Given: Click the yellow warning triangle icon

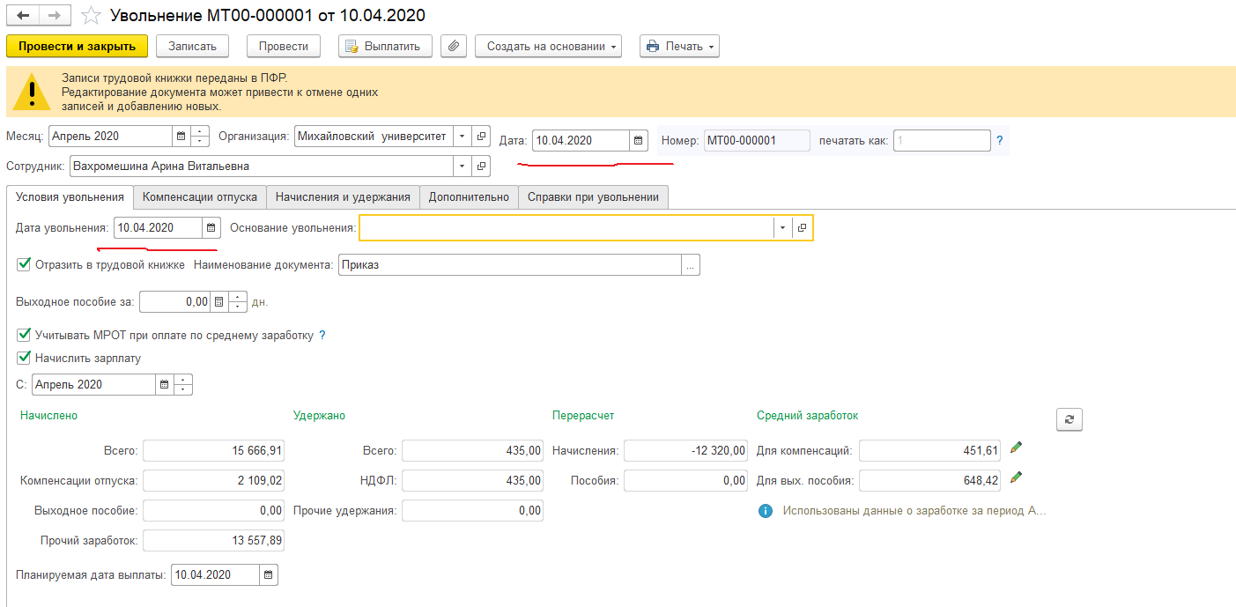Looking at the screenshot, I should [32, 92].
